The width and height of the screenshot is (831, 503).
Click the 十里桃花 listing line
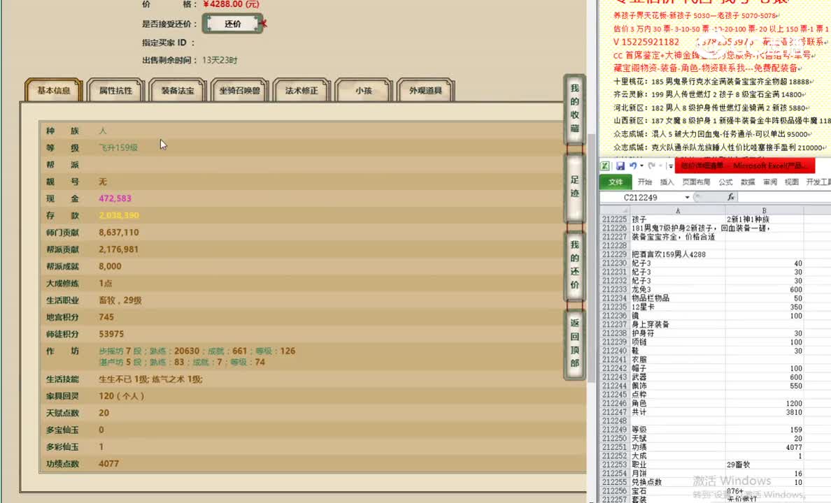tap(713, 82)
